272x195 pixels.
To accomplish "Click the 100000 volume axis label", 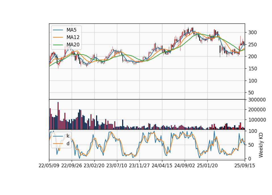I will (x=257, y=120).
